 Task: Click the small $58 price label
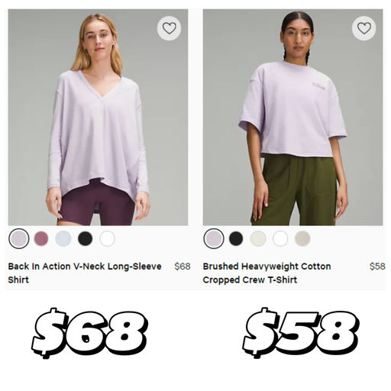[x=377, y=267]
